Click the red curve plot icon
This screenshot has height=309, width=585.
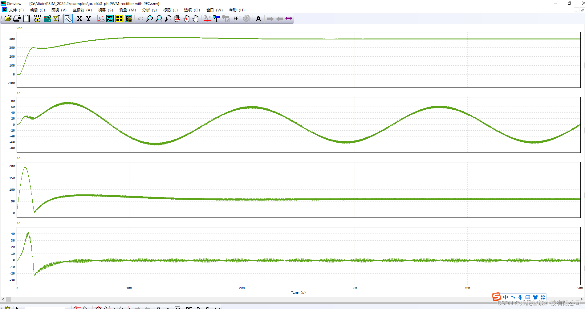(x=101, y=18)
